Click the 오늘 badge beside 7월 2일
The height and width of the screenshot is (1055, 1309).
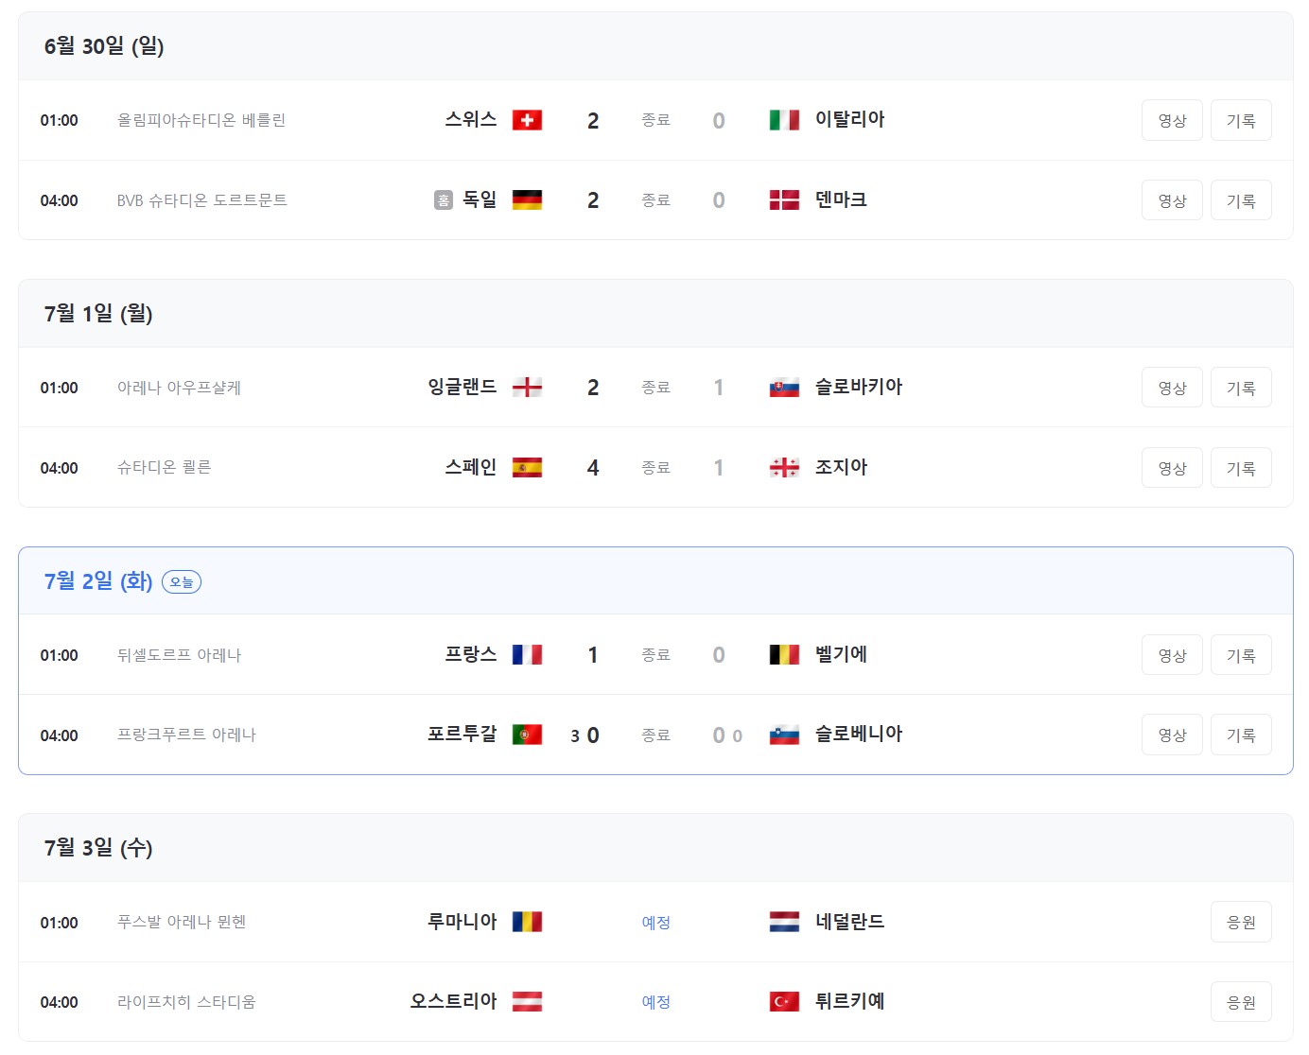183,582
